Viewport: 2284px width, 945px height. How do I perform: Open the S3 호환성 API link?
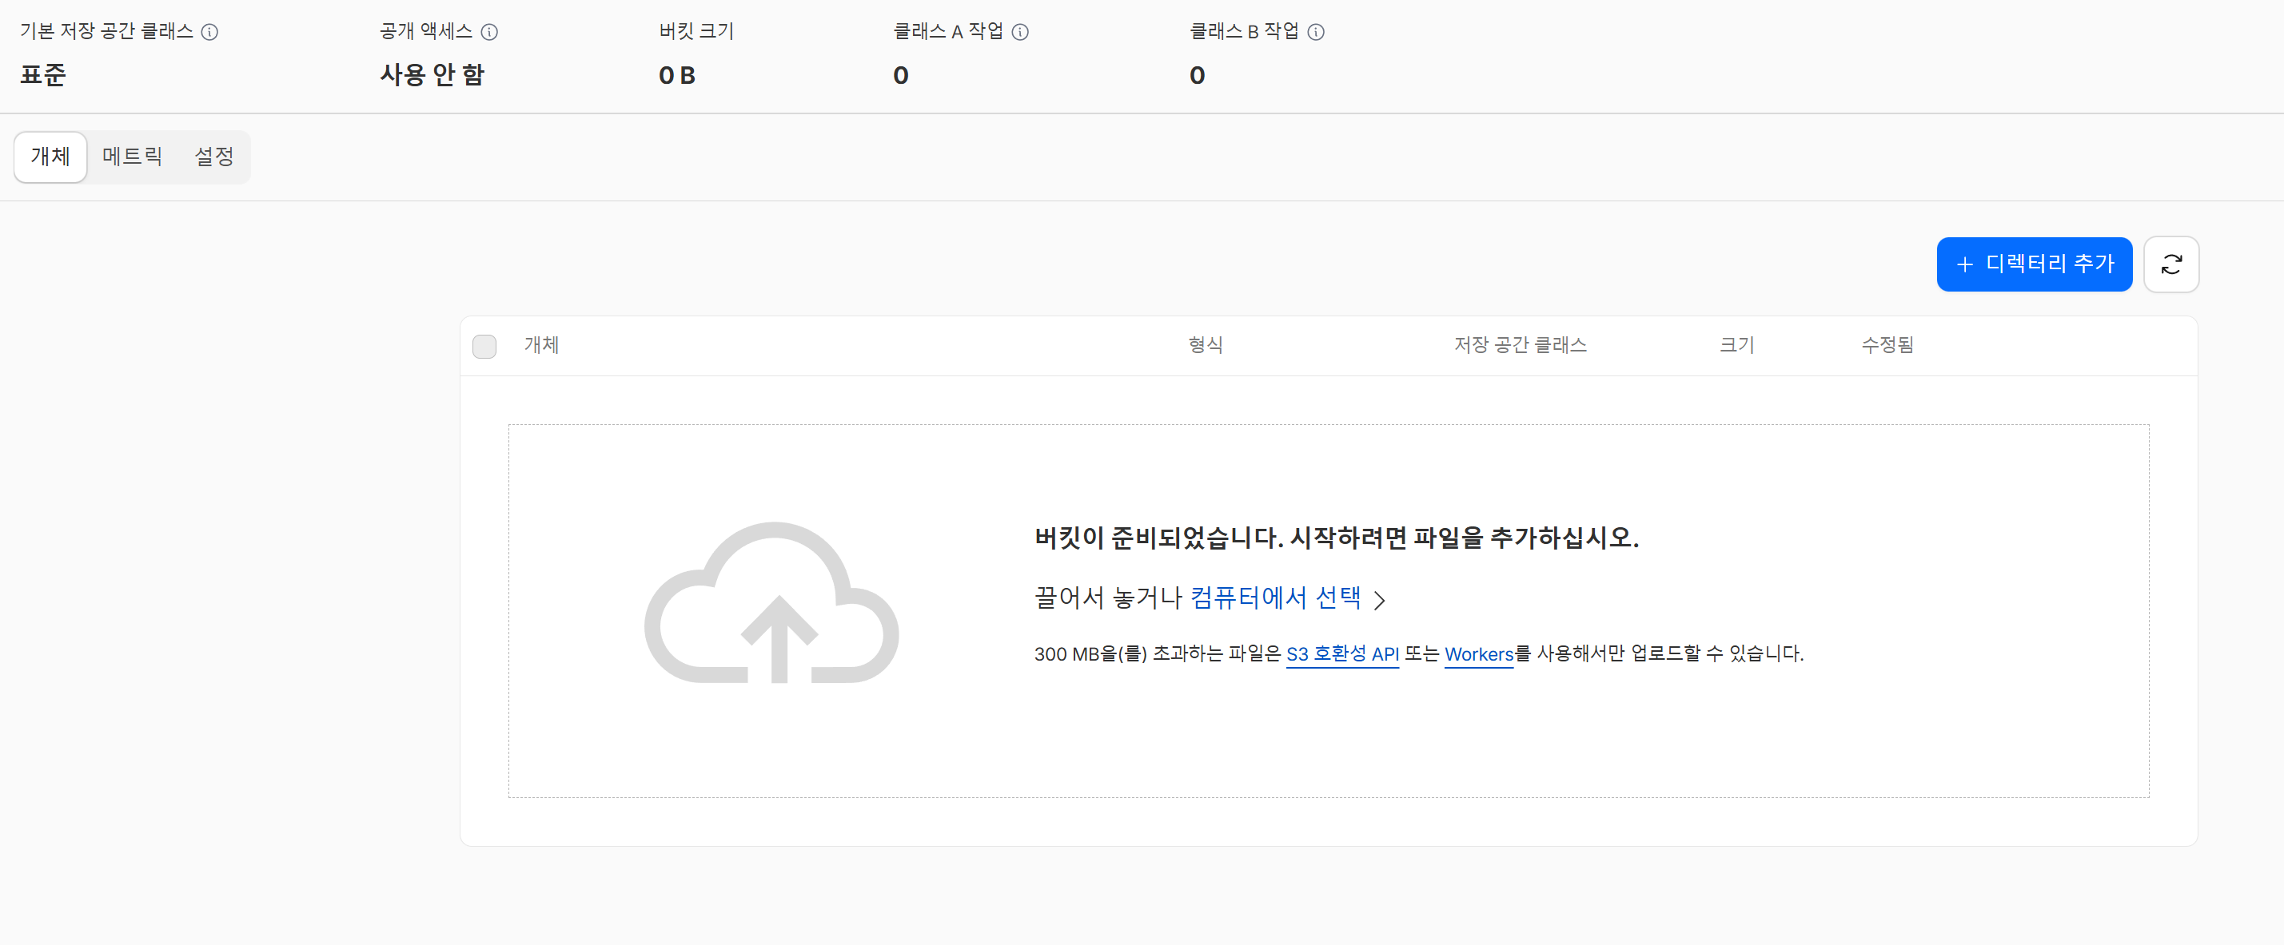(x=1341, y=653)
